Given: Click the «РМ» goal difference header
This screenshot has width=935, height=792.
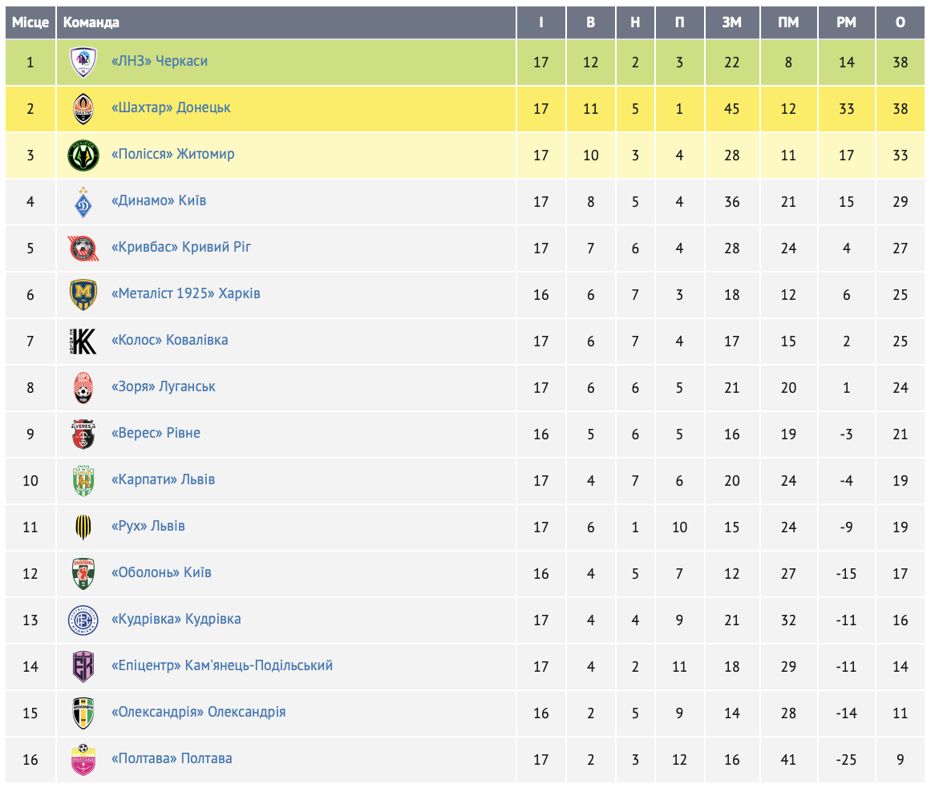Looking at the screenshot, I should click(x=847, y=22).
